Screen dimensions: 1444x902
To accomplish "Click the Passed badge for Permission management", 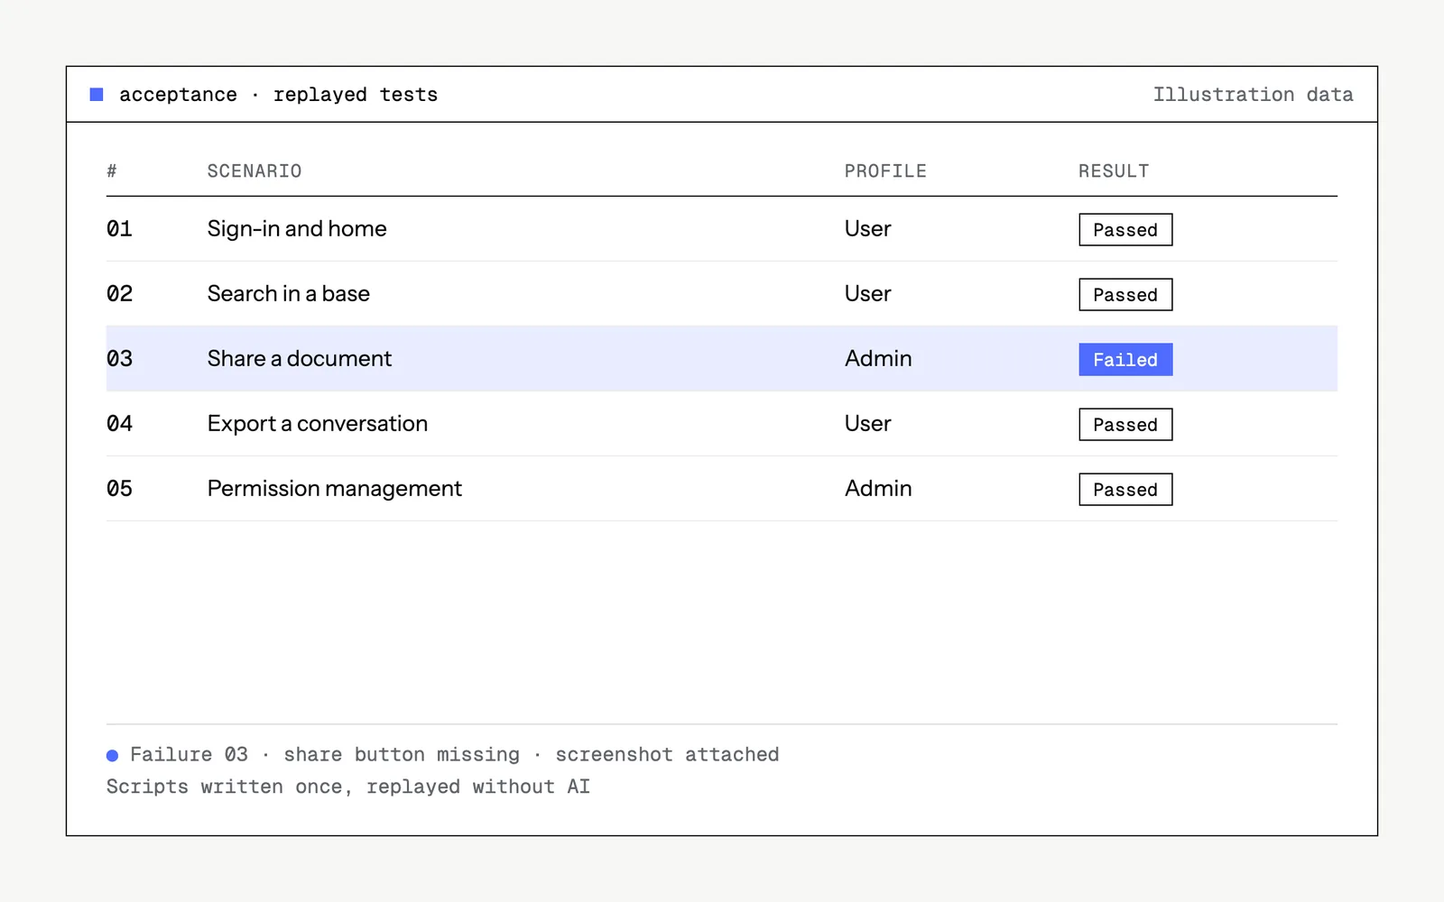I will click(x=1125, y=490).
